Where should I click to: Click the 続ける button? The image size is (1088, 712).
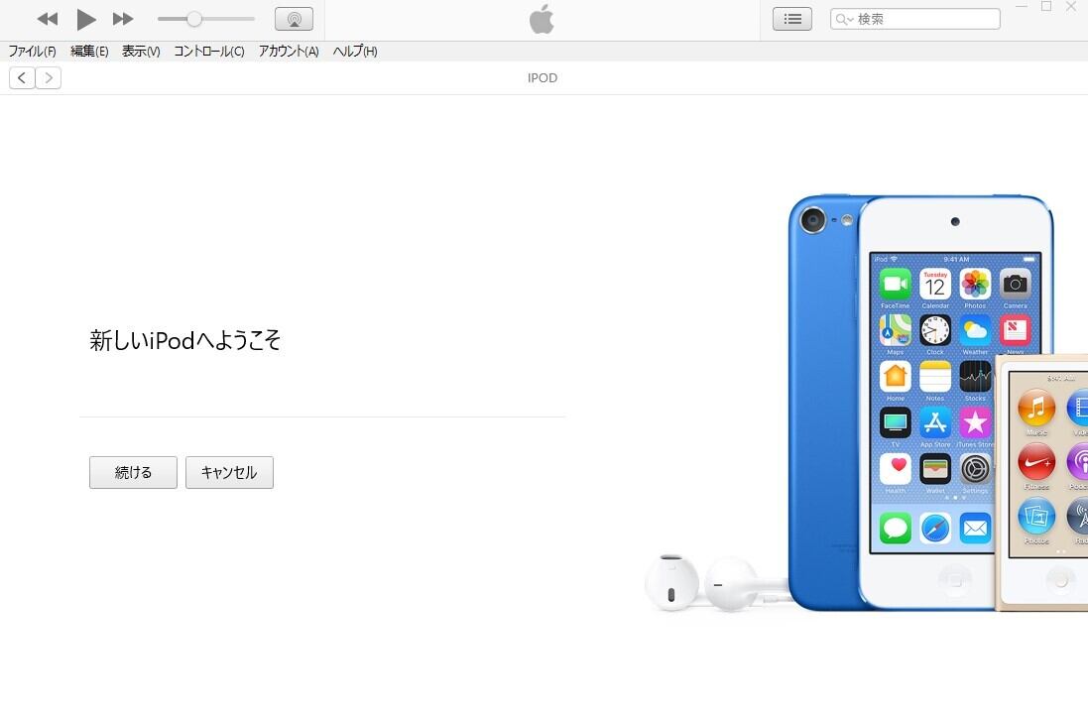133,473
